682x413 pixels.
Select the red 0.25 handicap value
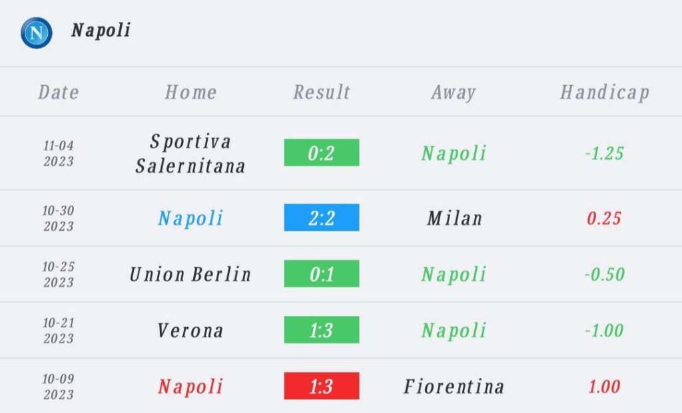pos(604,218)
